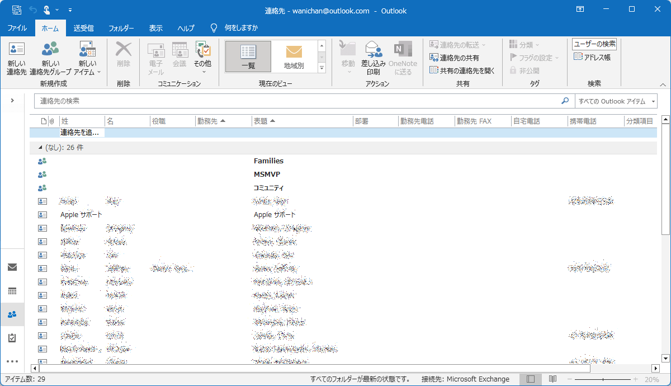Switch to Normal view in status bar
Image resolution: width=671 pixels, height=386 pixels.
point(531,379)
